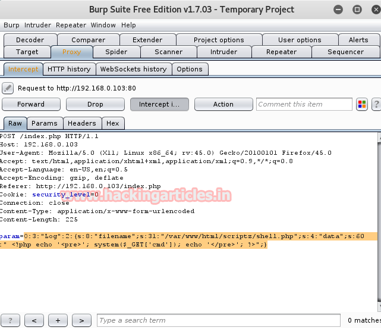Switch to the Headers view tab
This screenshot has height=328, width=381.
(x=82, y=123)
